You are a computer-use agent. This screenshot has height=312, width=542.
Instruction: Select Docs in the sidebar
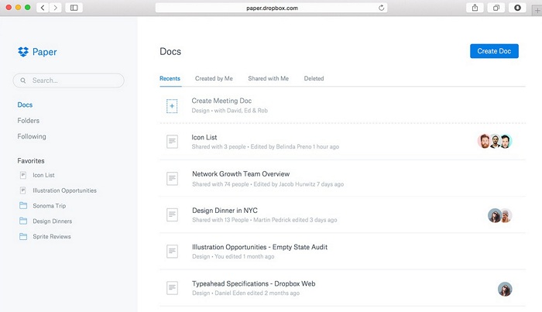[25, 105]
